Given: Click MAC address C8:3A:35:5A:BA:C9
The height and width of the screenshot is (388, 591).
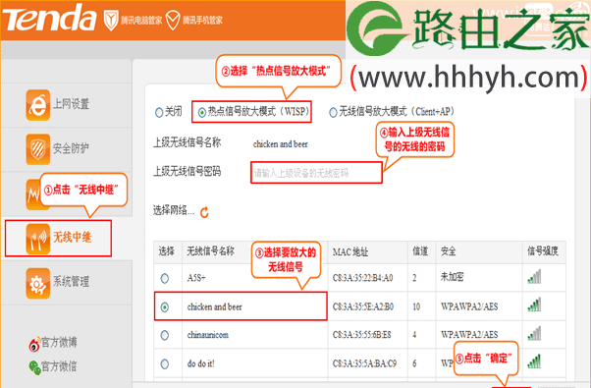Looking at the screenshot, I should pos(364,363).
